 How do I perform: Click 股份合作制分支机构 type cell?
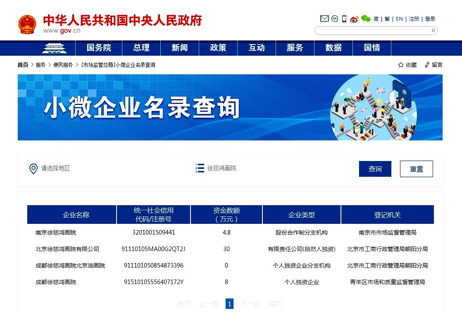pos(301,232)
